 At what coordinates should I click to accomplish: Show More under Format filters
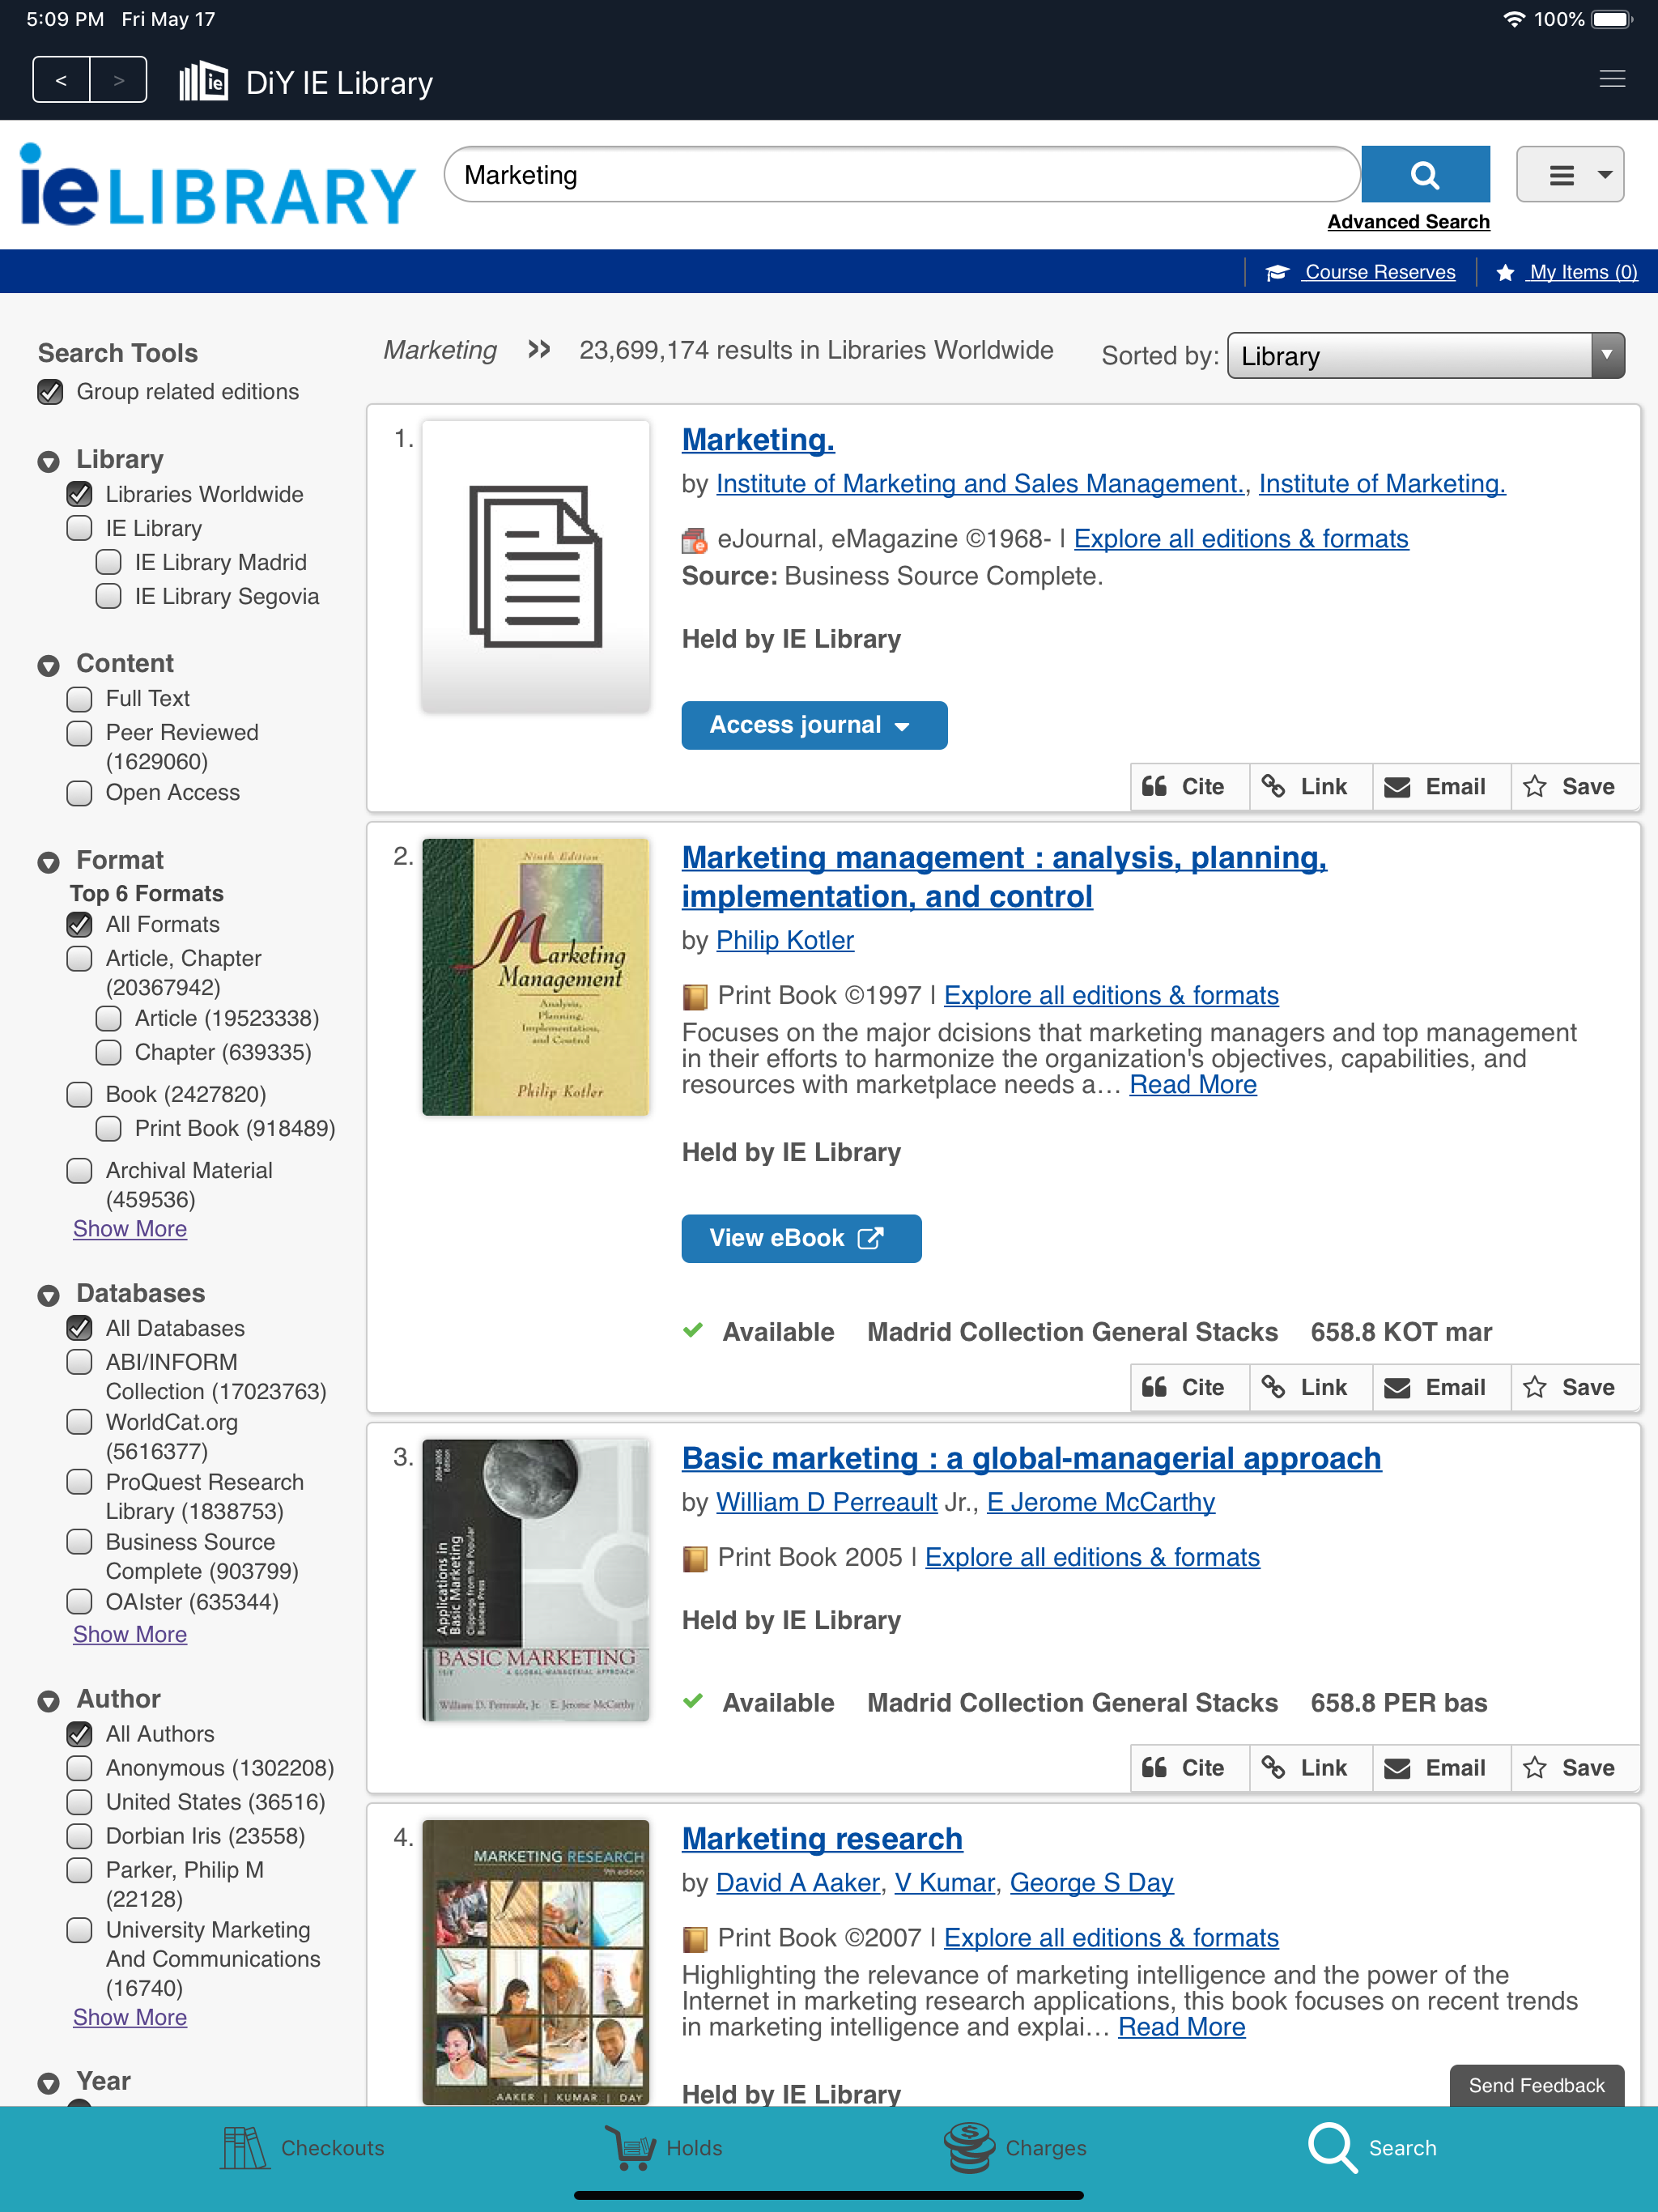pos(130,1228)
